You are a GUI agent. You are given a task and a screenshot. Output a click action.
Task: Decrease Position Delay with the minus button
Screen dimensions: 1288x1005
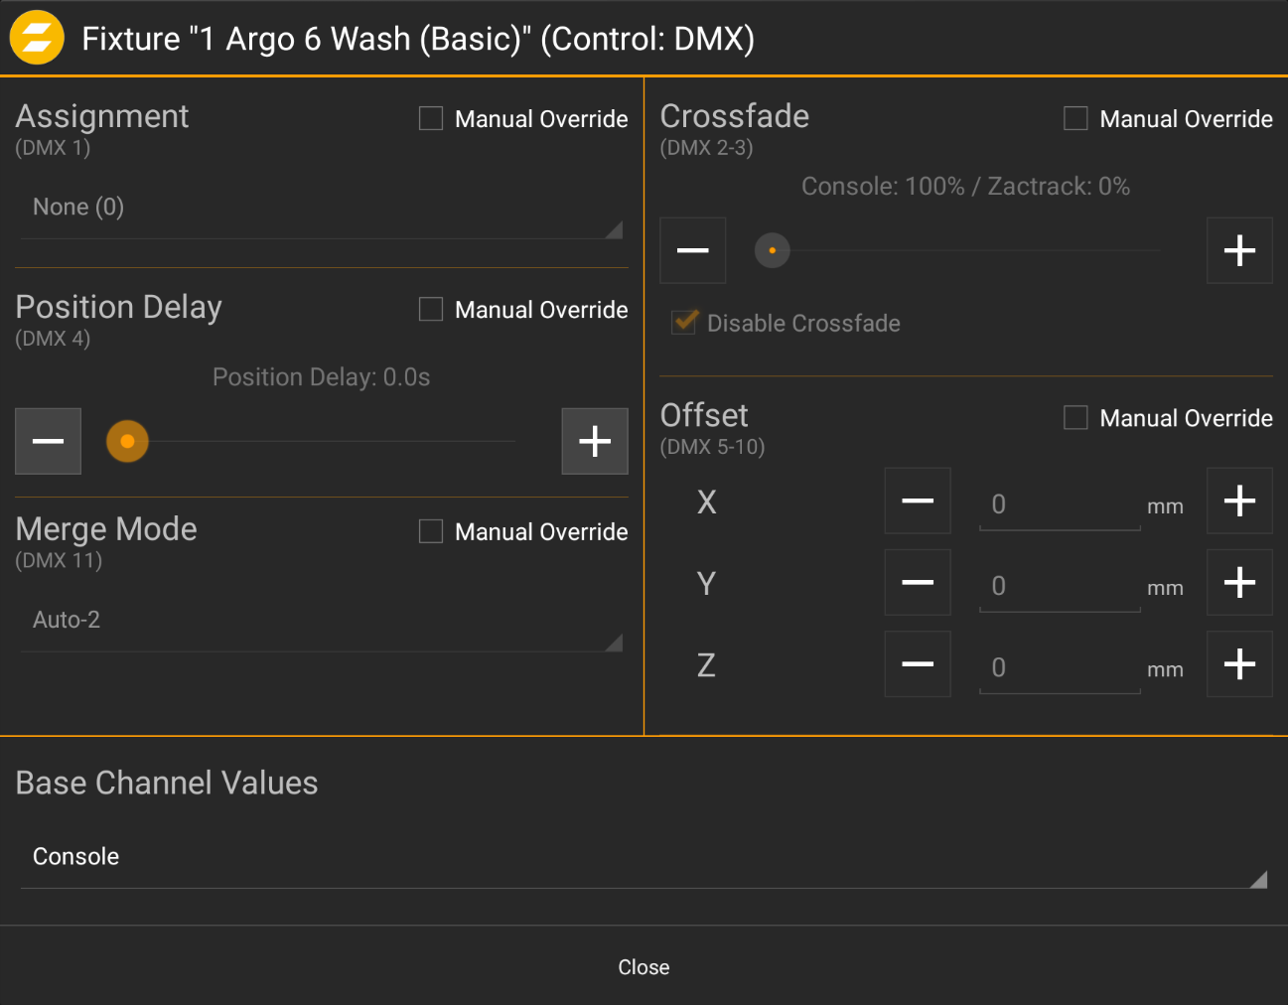[x=48, y=441]
